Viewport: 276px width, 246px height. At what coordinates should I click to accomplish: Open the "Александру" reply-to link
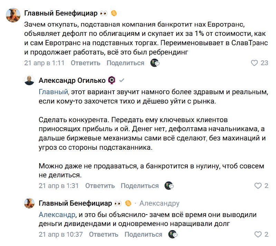tap(159, 203)
